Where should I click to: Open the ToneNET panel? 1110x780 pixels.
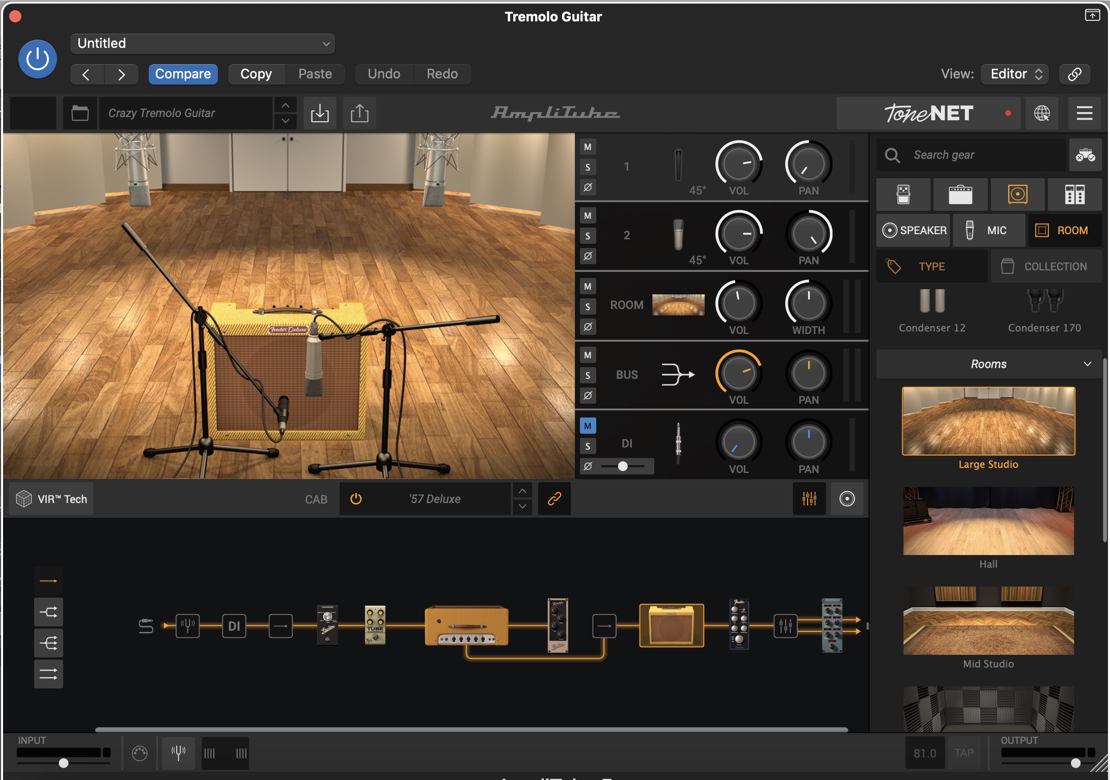tap(929, 113)
